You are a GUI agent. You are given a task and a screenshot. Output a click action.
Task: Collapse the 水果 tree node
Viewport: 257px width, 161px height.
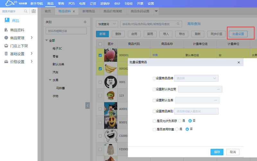(50, 80)
